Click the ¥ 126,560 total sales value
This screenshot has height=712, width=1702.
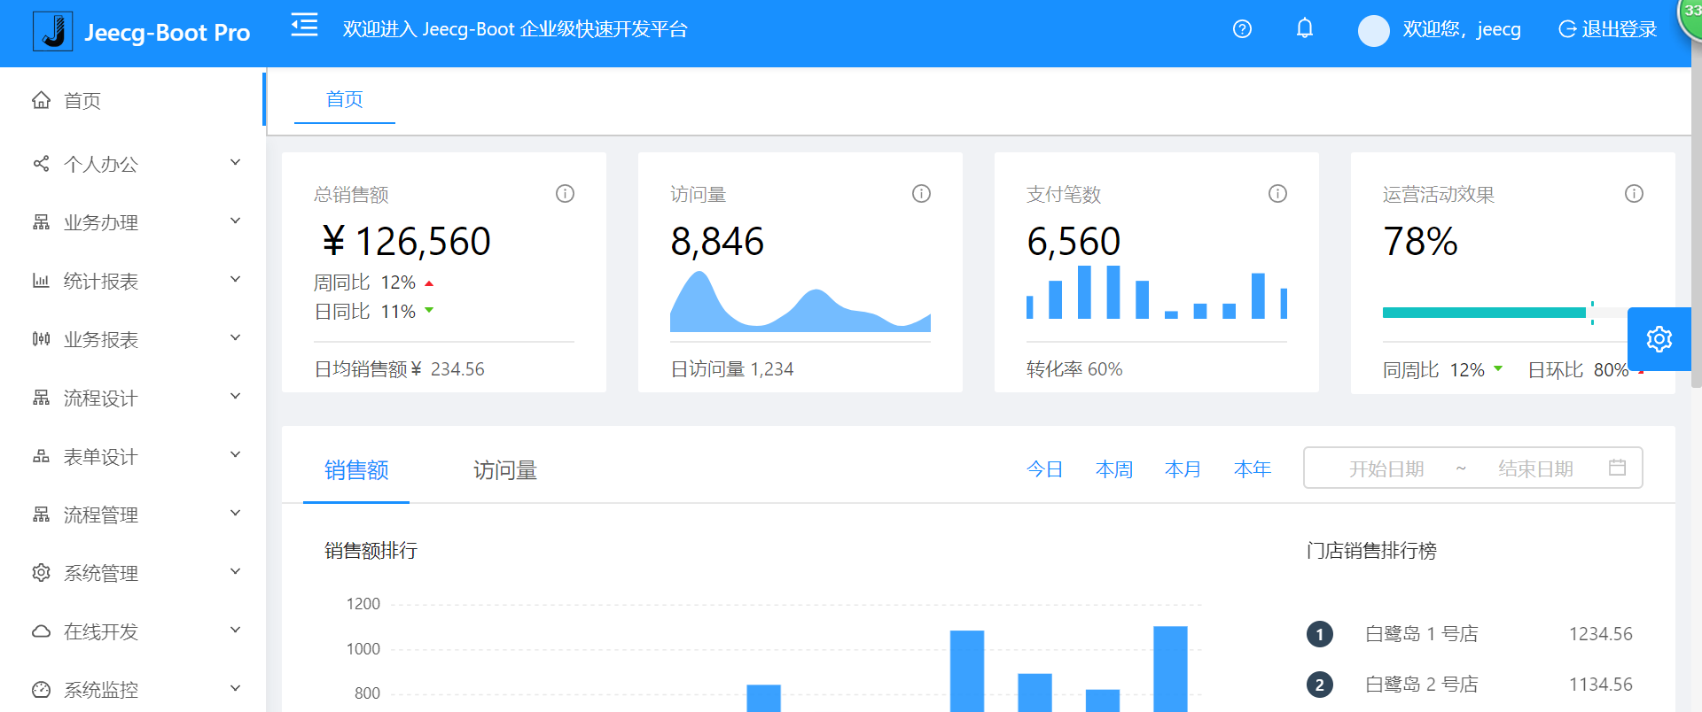406,241
